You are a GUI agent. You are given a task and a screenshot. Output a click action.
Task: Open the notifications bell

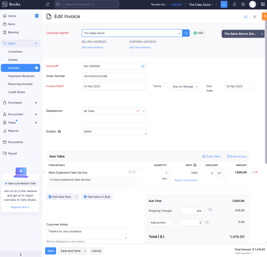(234, 4)
